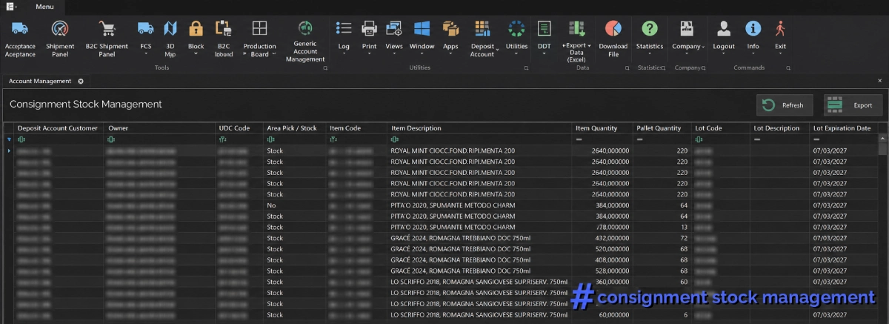Open filter operator under UDC Code column
This screenshot has height=324, width=889.
(222, 139)
